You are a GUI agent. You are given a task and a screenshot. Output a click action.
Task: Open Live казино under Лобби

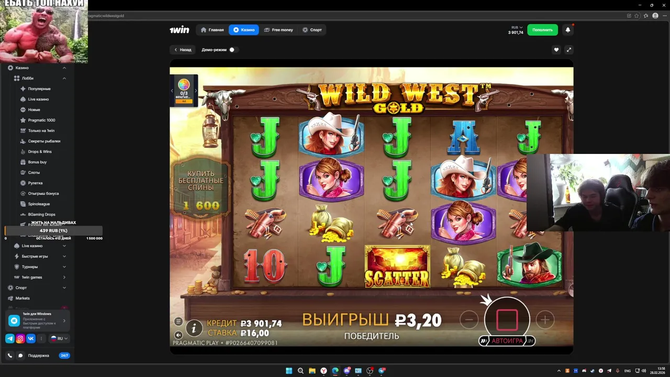[x=38, y=99]
